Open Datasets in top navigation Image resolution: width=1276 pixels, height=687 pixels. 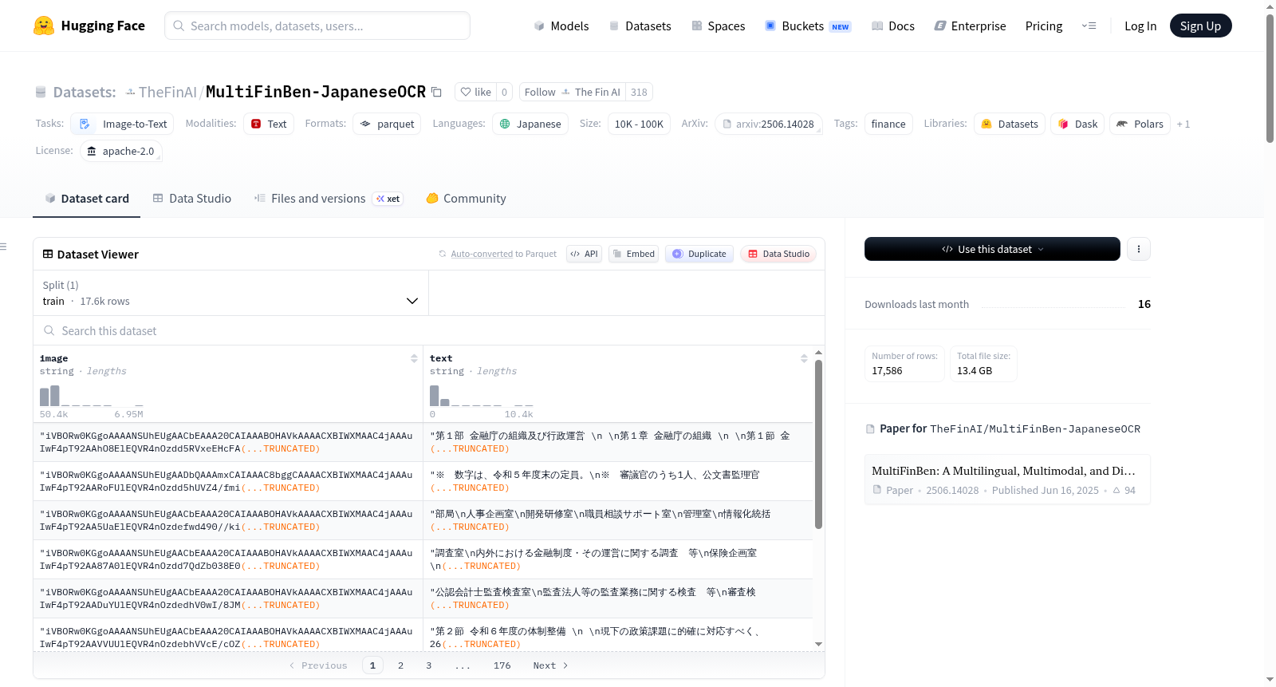(x=640, y=26)
